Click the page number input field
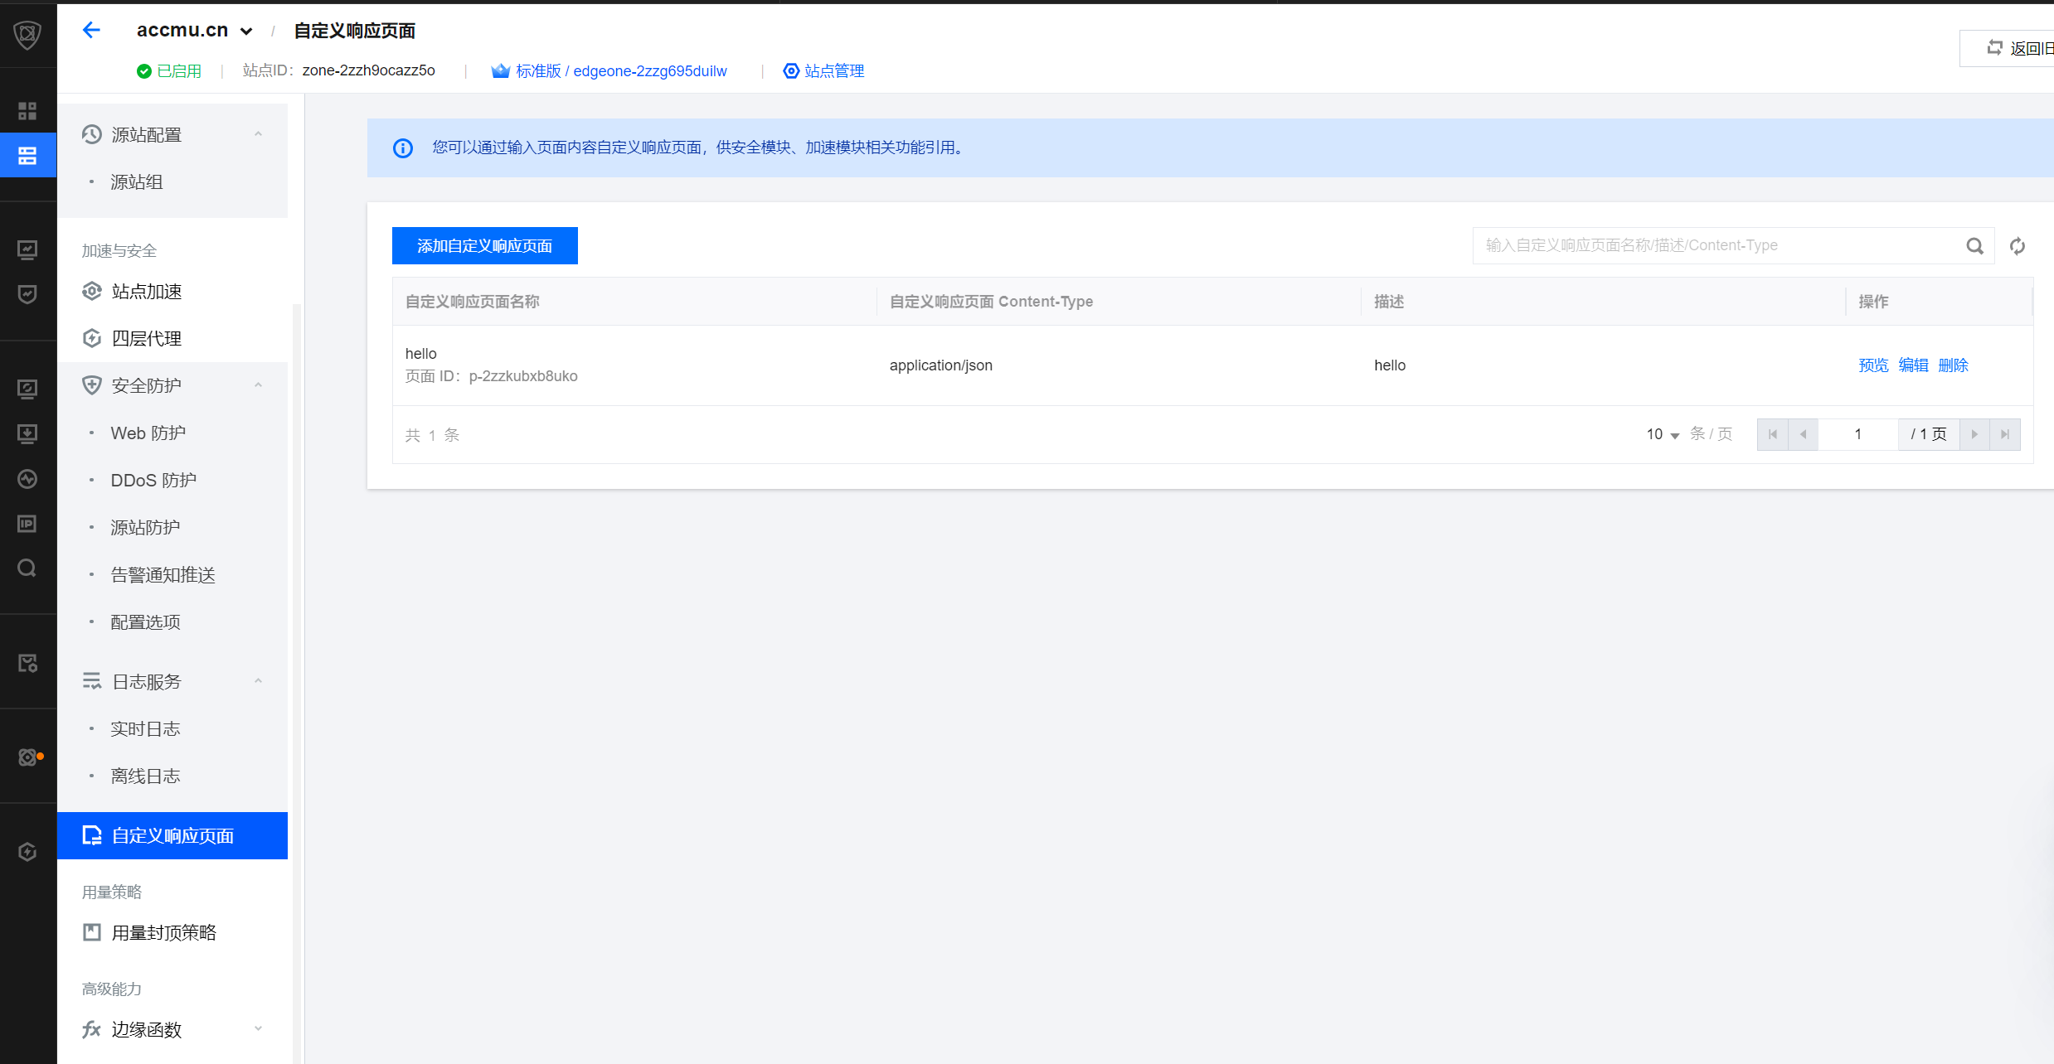2054x1064 pixels. pyautogui.click(x=1858, y=434)
